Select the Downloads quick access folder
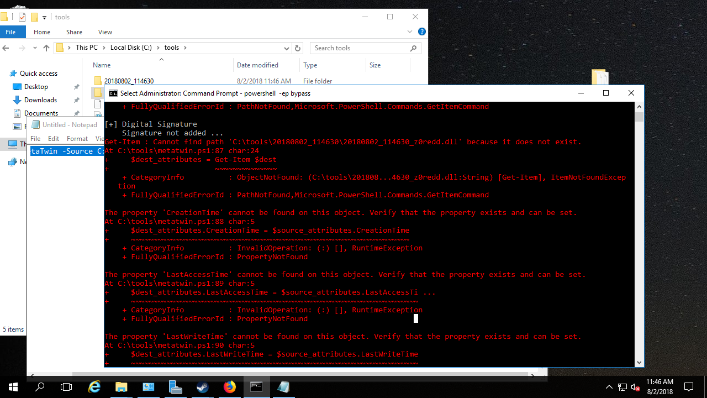 click(x=40, y=100)
